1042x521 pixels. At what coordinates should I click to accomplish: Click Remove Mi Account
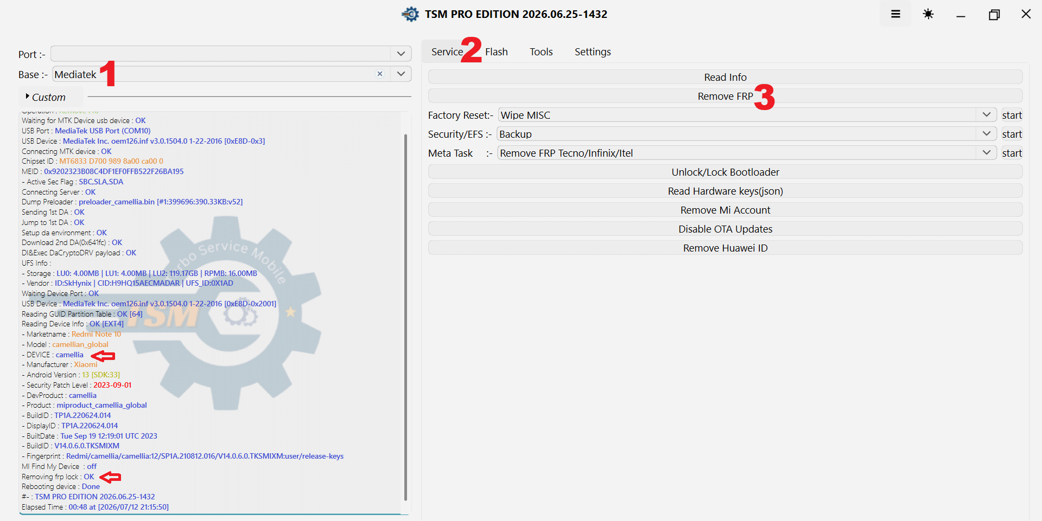pos(725,210)
